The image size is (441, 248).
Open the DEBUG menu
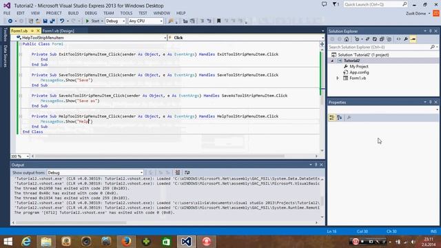(91, 13)
